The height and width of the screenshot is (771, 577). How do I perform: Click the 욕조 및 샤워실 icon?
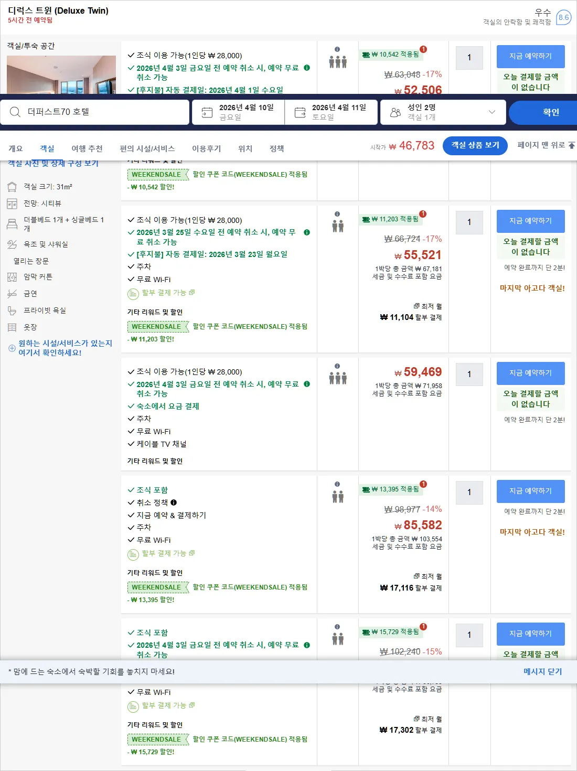[x=12, y=244]
